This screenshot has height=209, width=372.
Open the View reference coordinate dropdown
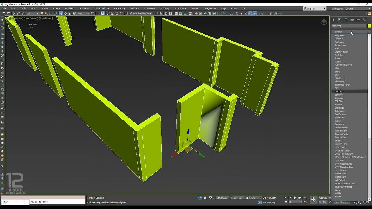[x=83, y=13]
